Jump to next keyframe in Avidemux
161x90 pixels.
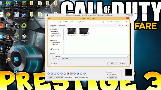point(65,74)
